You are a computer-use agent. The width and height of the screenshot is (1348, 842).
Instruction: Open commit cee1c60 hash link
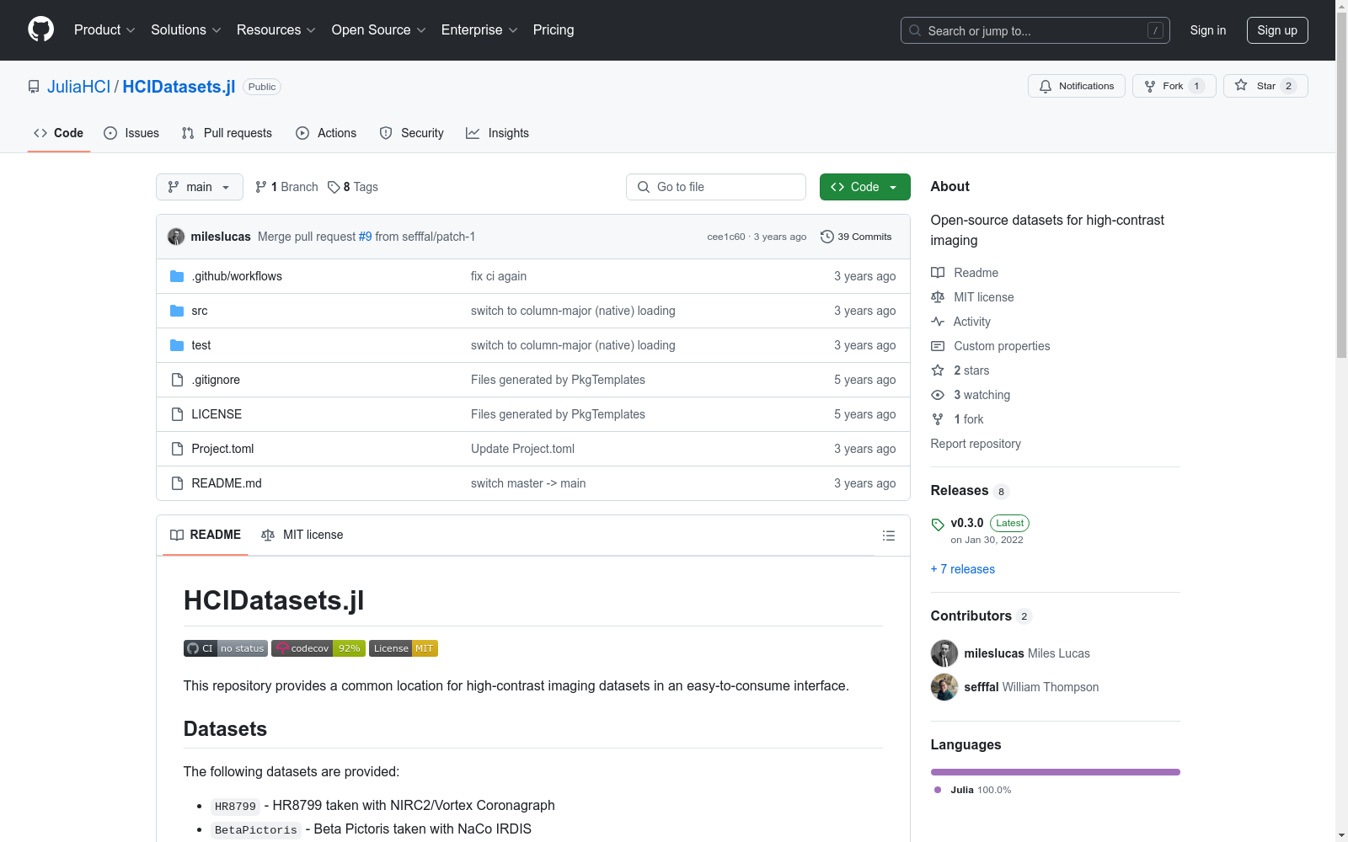(x=726, y=237)
